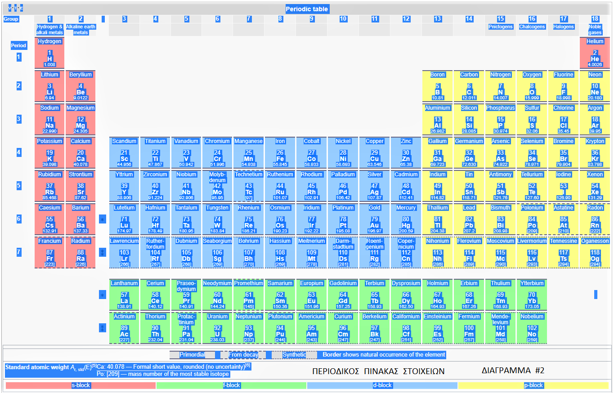
Task: Select the Primordial legend entry
Action: pyautogui.click(x=192, y=355)
